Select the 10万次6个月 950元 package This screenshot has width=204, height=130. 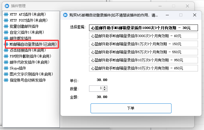[144, 60]
